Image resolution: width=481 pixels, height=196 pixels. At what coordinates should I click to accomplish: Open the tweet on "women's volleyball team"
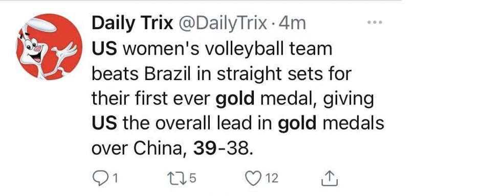tap(228, 49)
